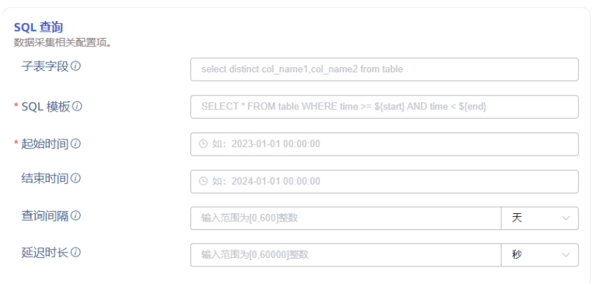Click the info icon beside 结束时间
This screenshot has width=592, height=284.
pyautogui.click(x=75, y=179)
